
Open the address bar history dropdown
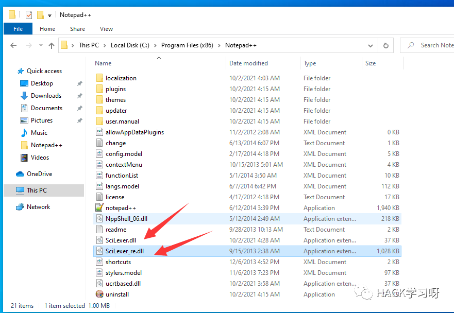(x=371, y=46)
